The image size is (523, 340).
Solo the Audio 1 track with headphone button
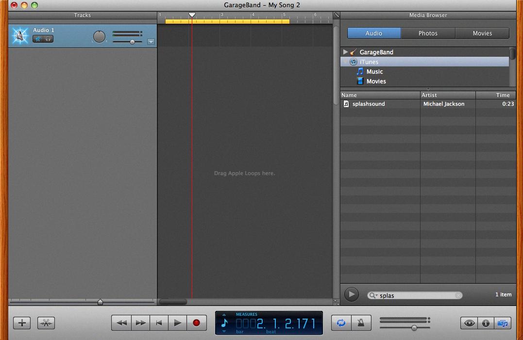tap(49, 39)
